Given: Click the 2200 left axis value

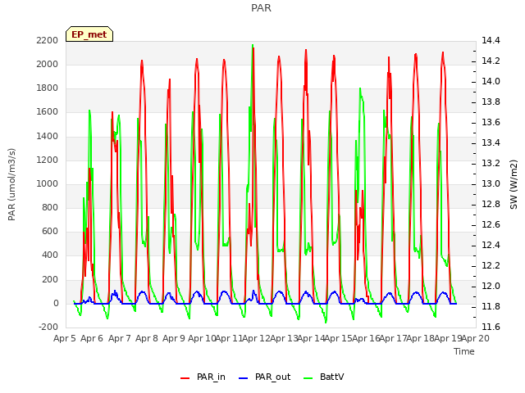Looking at the screenshot, I should (x=48, y=40).
